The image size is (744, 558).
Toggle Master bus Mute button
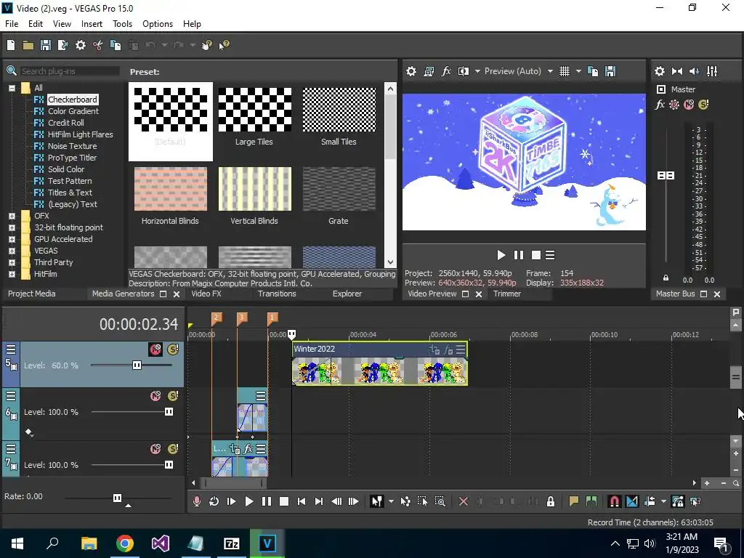pyautogui.click(x=689, y=105)
